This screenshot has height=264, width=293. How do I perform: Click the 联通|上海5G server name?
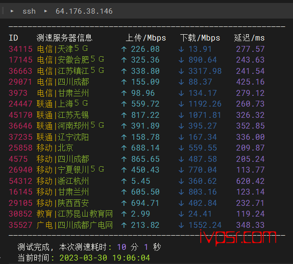tap(62, 104)
